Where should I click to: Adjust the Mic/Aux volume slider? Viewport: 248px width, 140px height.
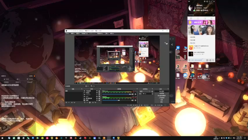pyautogui.click(x=117, y=94)
